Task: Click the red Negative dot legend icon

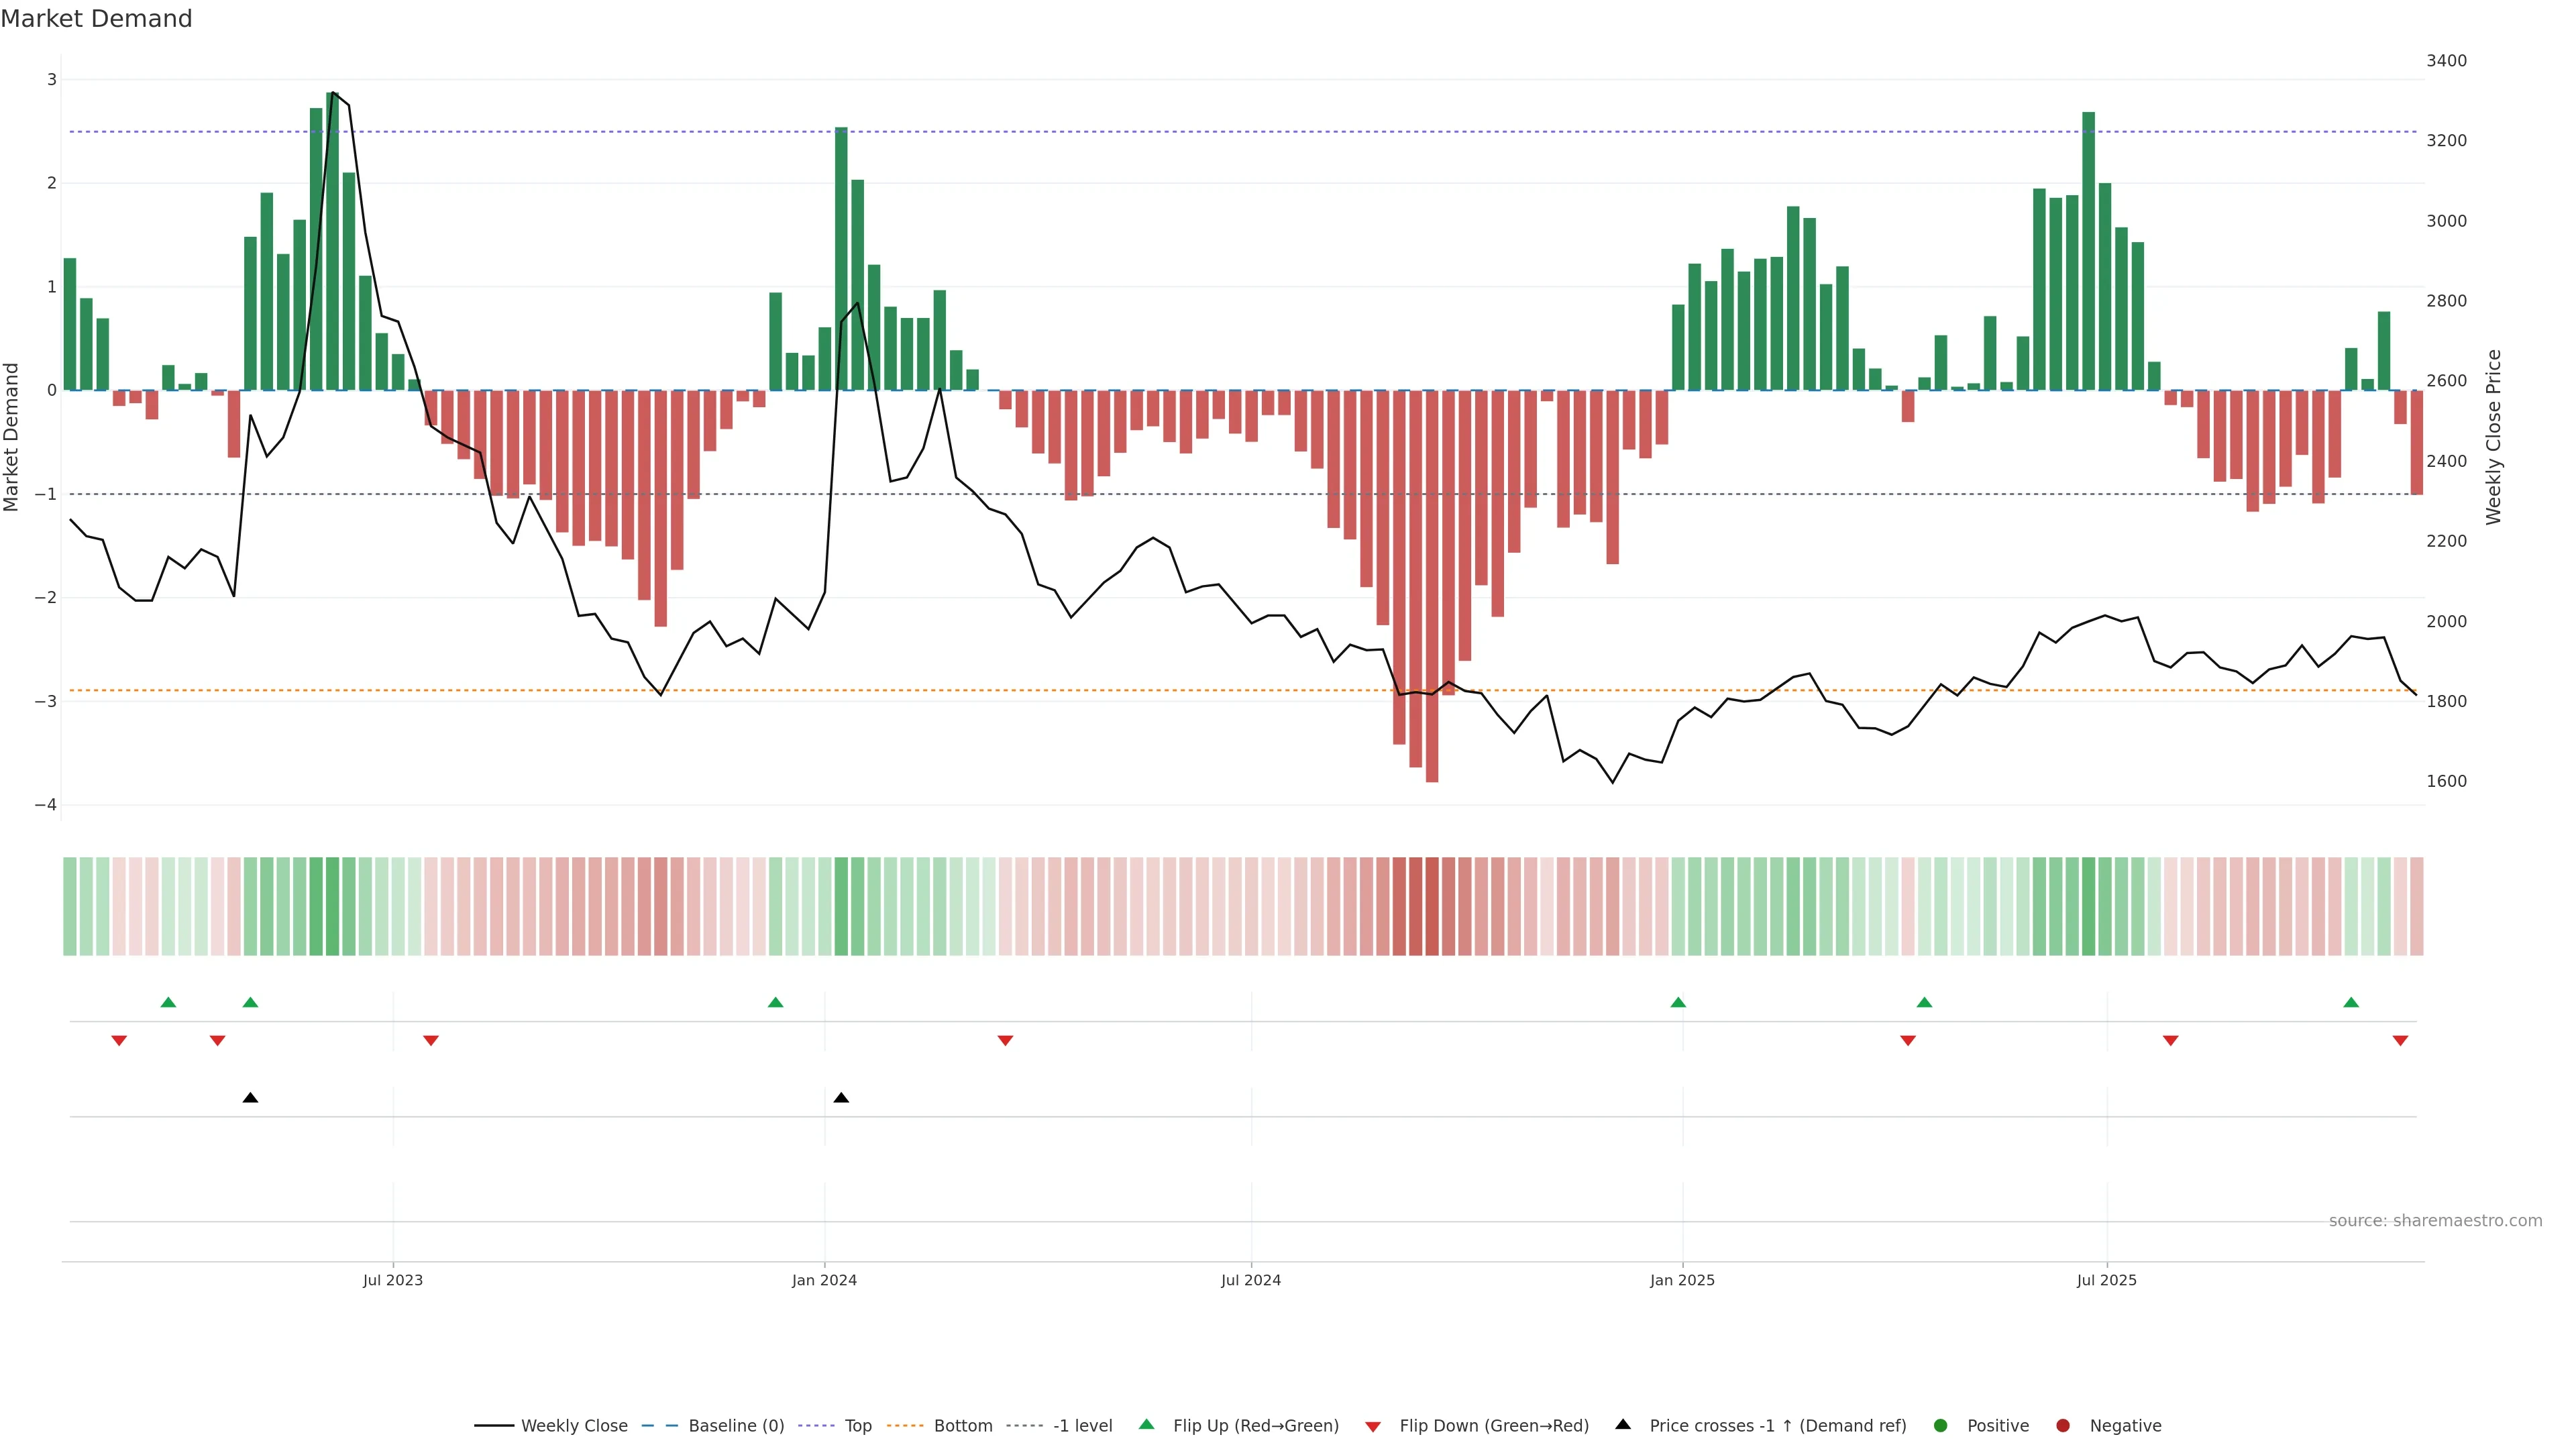Action: coord(2062,1425)
